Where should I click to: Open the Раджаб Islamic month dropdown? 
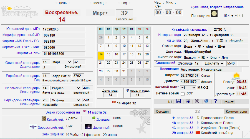(x=66, y=88)
